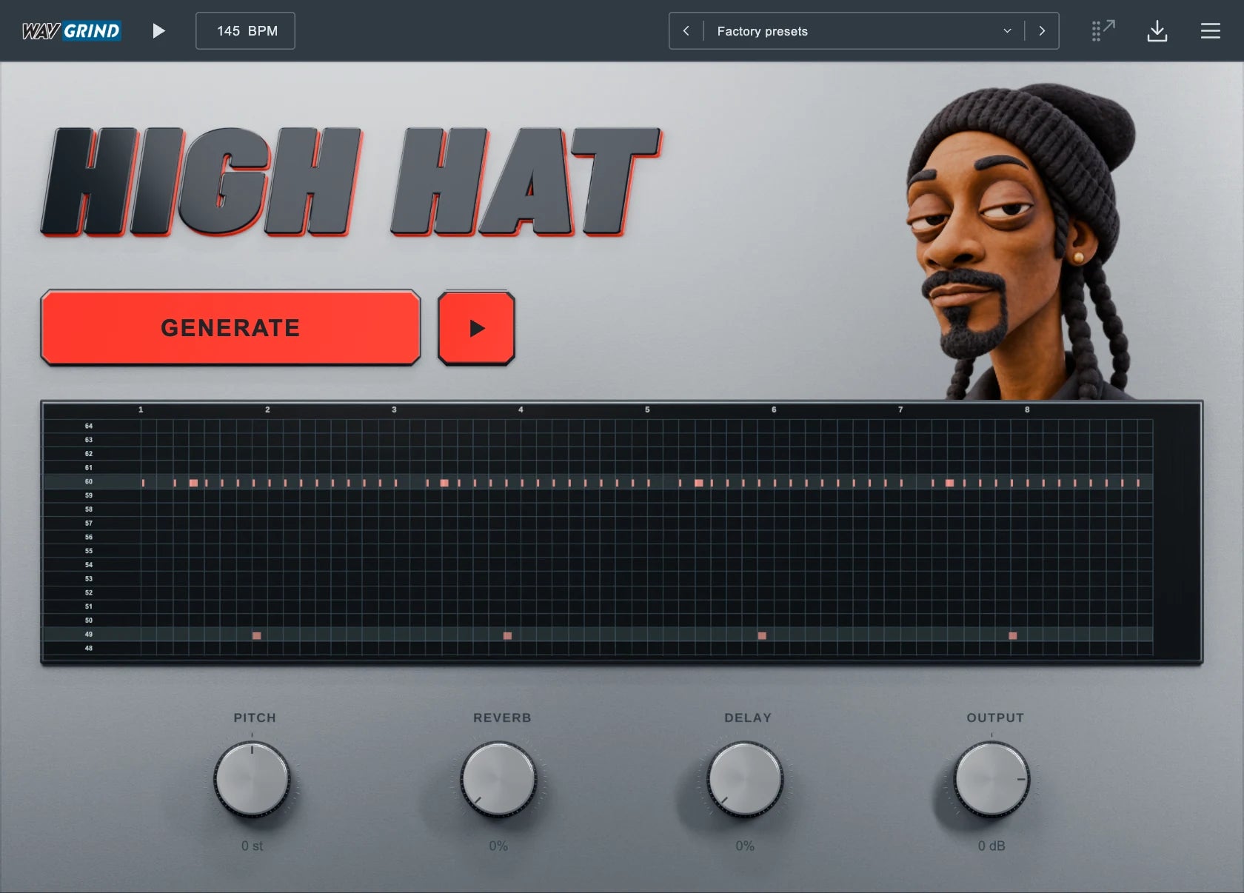The image size is (1244, 893).
Task: Click the delay 0% value
Action: 745,846
